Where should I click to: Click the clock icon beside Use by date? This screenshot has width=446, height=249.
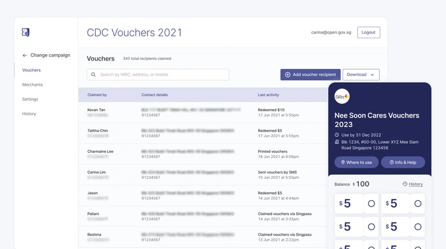[337, 135]
